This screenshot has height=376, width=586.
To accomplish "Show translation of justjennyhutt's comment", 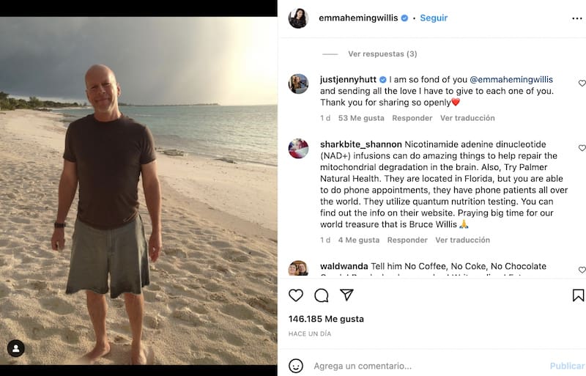I will click(467, 118).
